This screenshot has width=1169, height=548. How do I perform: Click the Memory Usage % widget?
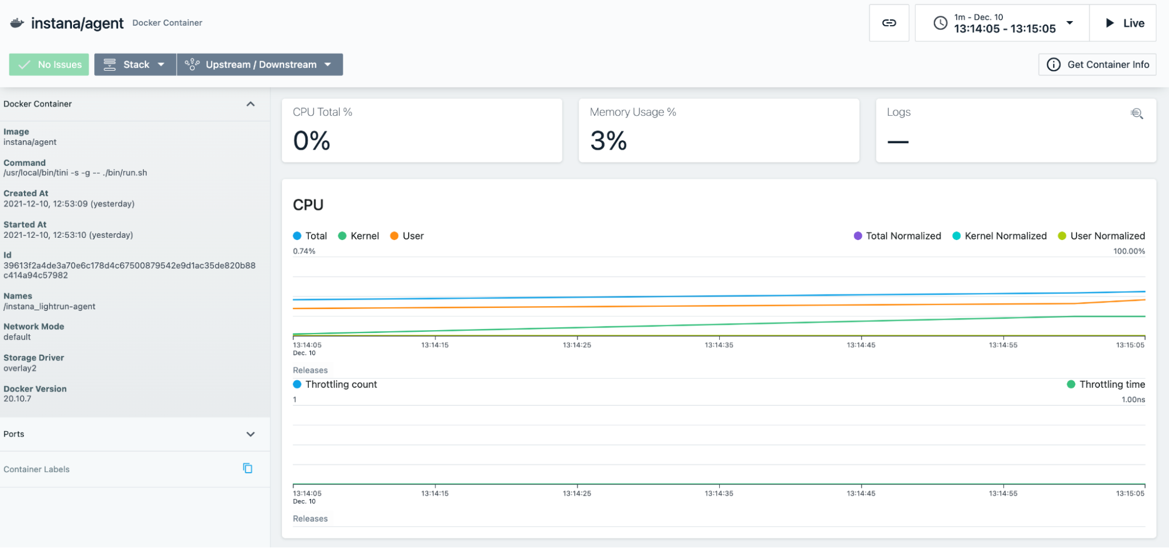718,130
